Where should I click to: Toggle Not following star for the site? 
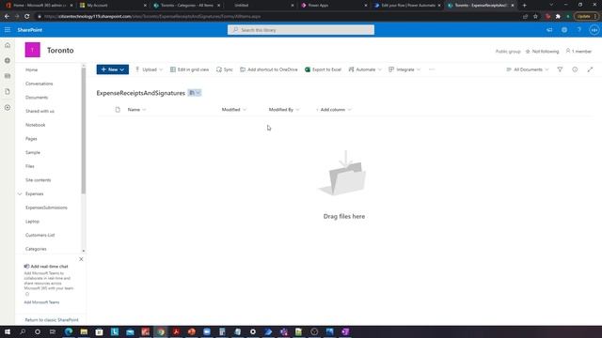[x=542, y=51]
